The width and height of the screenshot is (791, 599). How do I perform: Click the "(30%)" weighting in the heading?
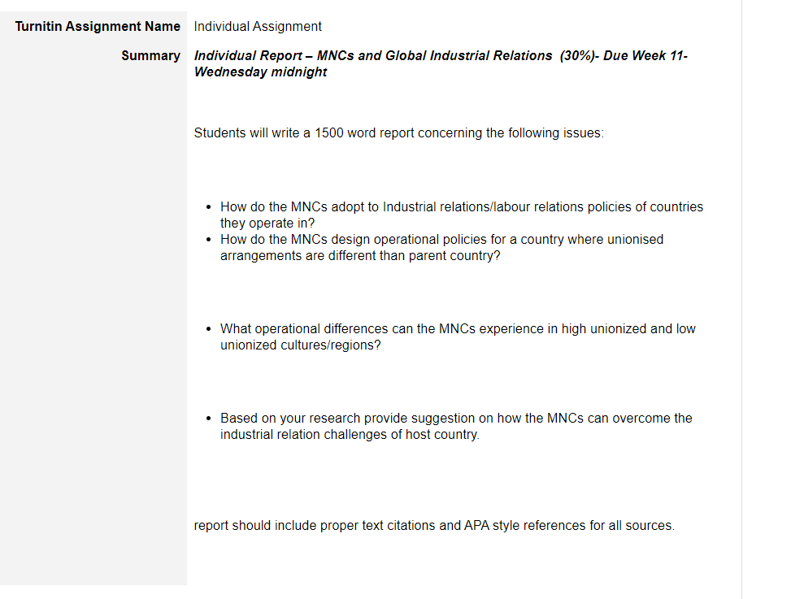click(x=576, y=55)
